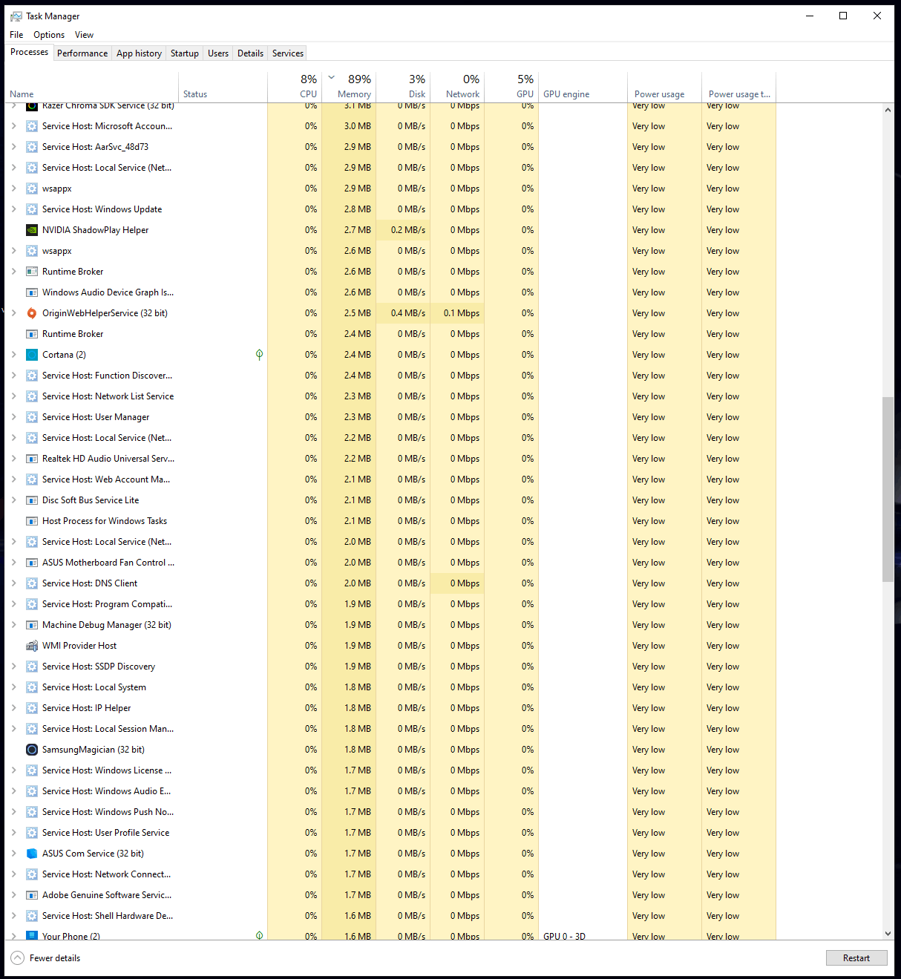Click the Windows Audio Device Graph icon
Viewport: 901px width, 979px height.
32,292
